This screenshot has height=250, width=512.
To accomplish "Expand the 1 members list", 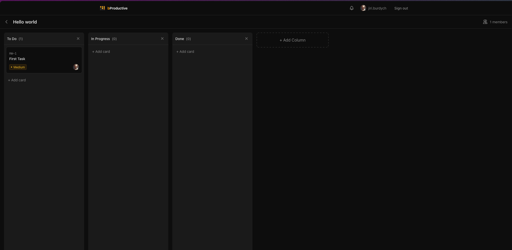I will point(499,22).
